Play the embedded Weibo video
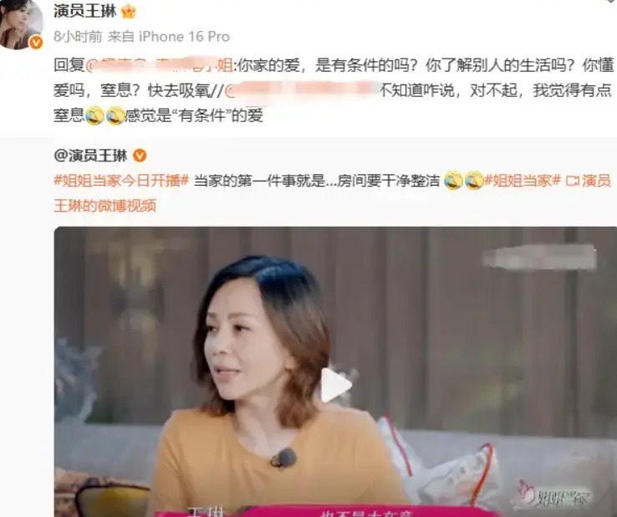 point(335,385)
